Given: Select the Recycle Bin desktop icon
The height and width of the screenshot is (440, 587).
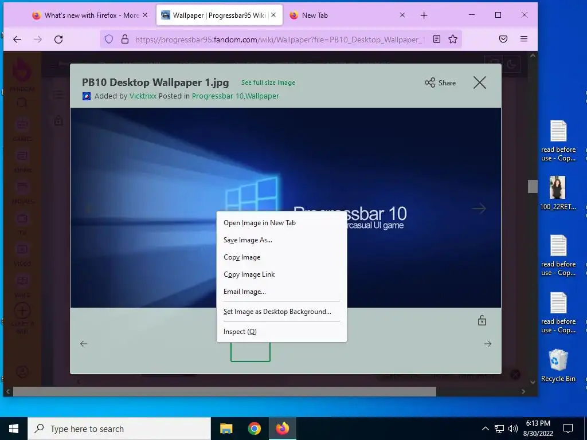Looking at the screenshot, I should point(558,366).
